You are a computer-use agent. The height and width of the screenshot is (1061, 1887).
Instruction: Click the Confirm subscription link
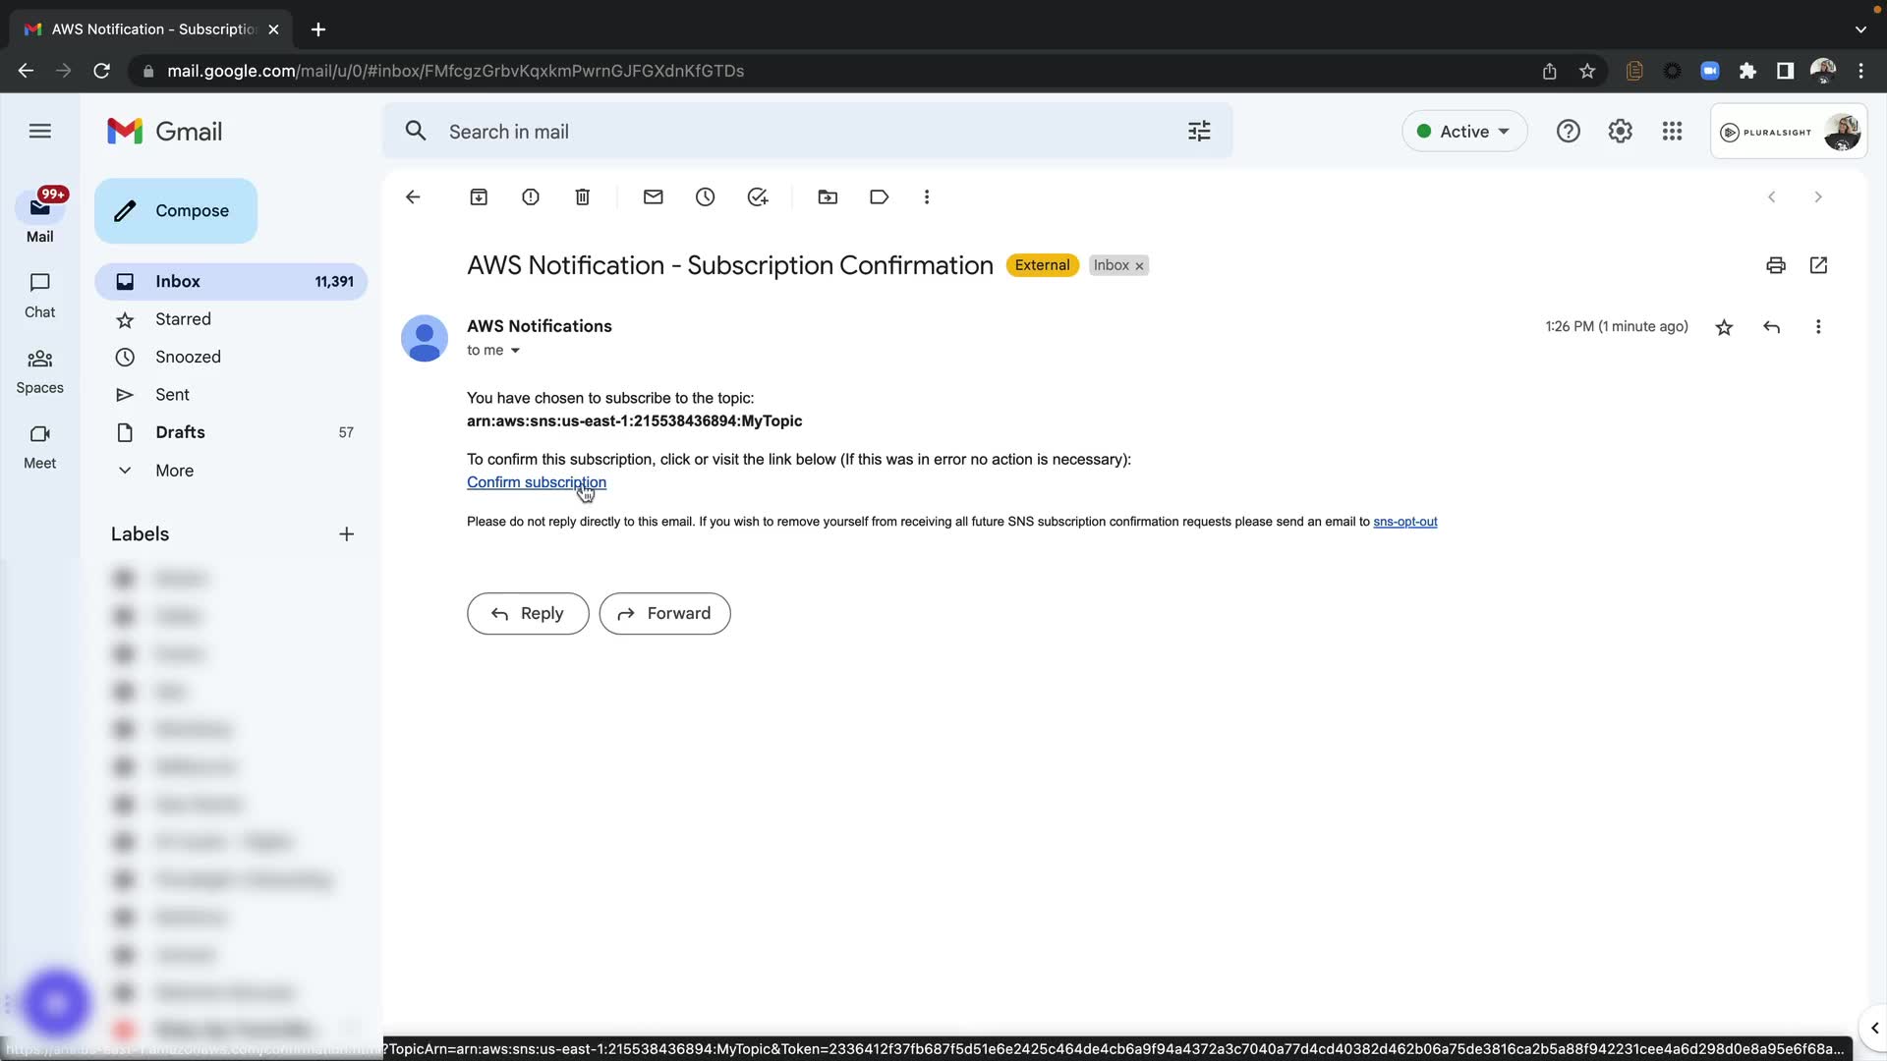[x=536, y=482]
